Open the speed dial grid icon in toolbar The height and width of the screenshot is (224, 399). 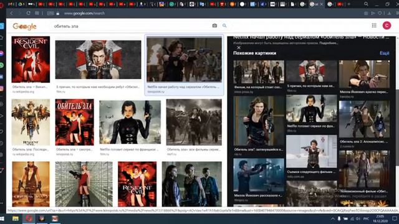tap(37, 13)
